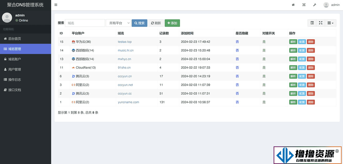The width and height of the screenshot is (343, 164).
Task: Open the cccyun.net domain link
Action: [125, 85]
